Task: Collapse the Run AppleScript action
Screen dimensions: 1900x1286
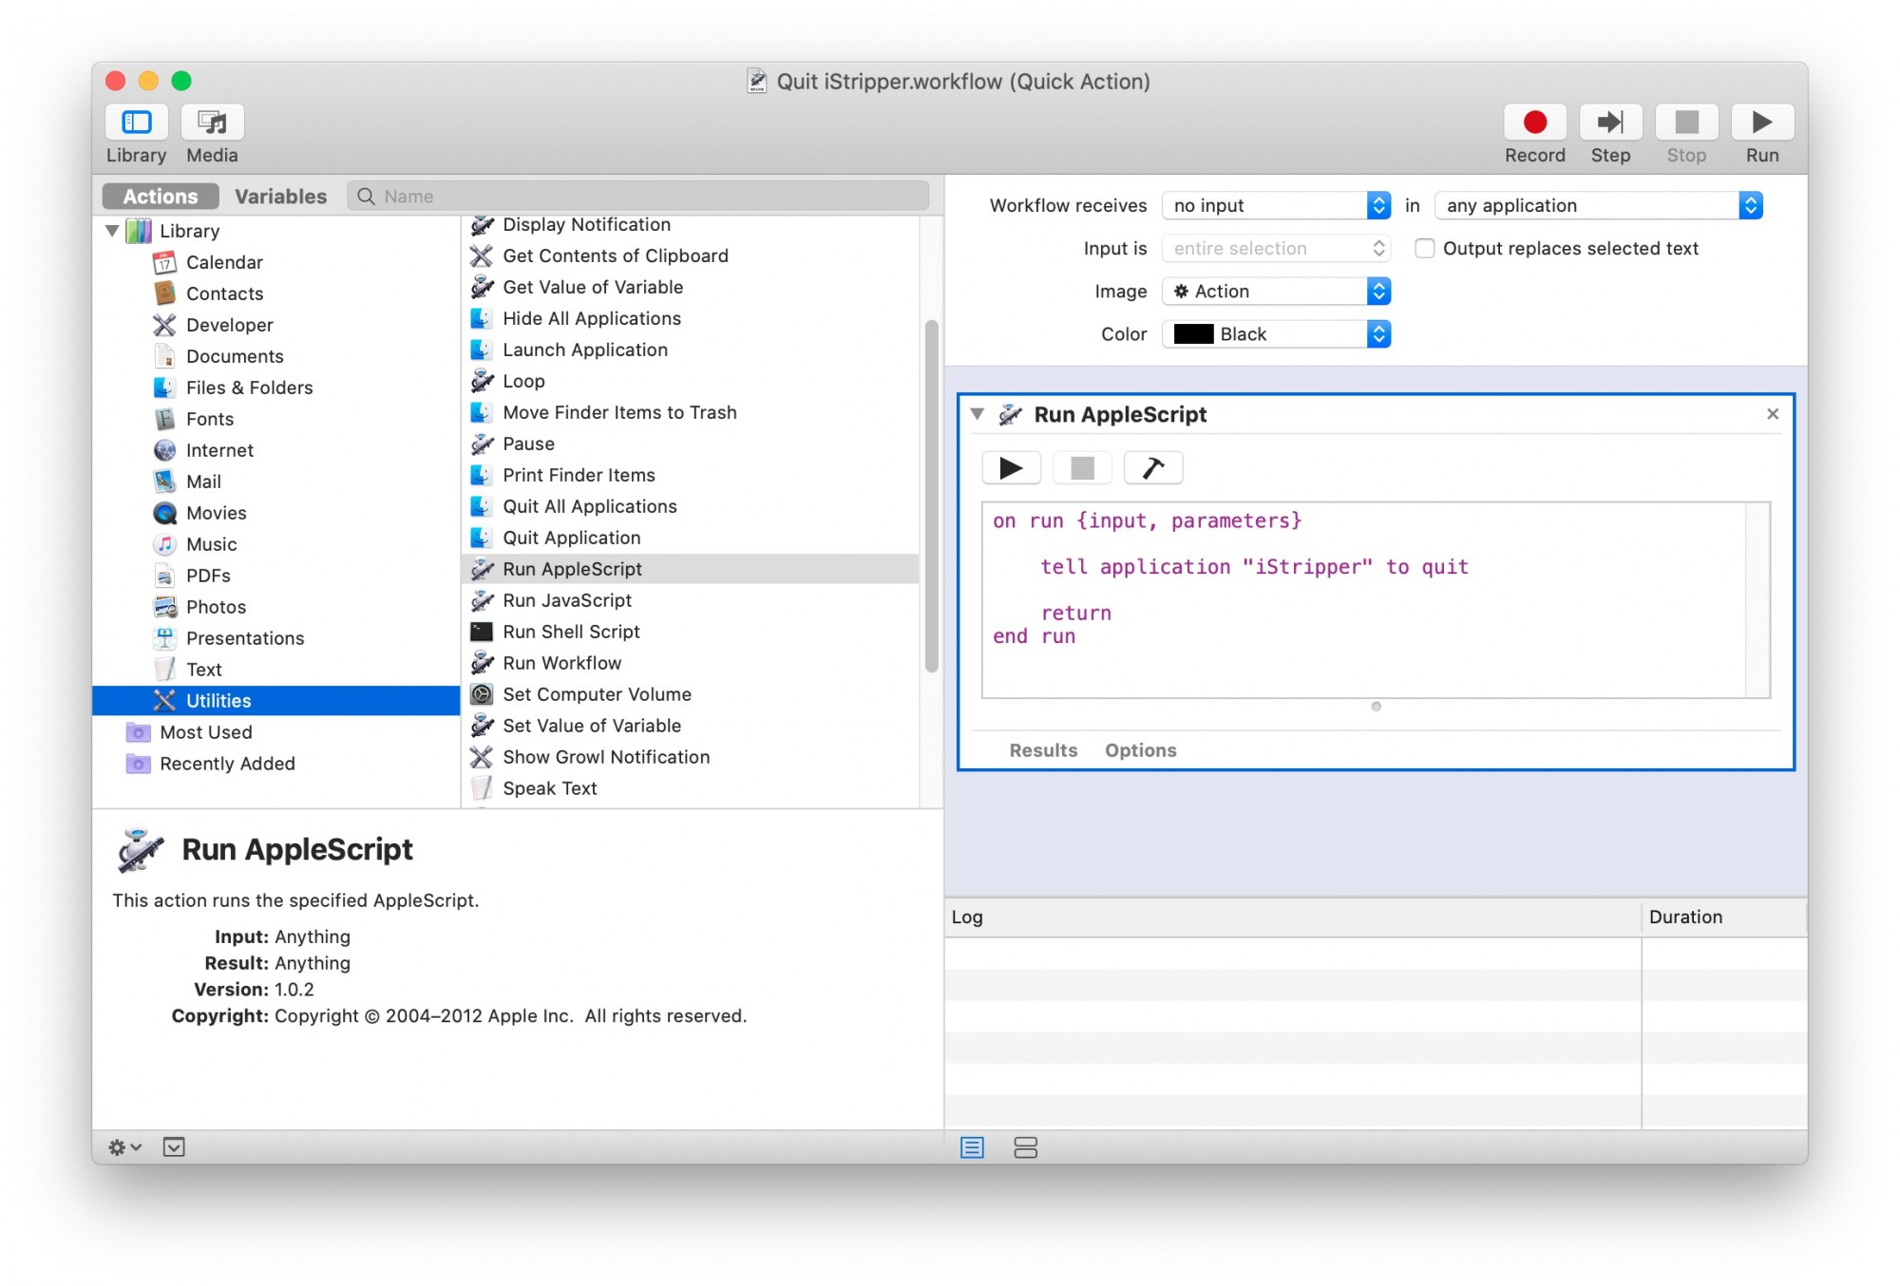Action: 977,414
